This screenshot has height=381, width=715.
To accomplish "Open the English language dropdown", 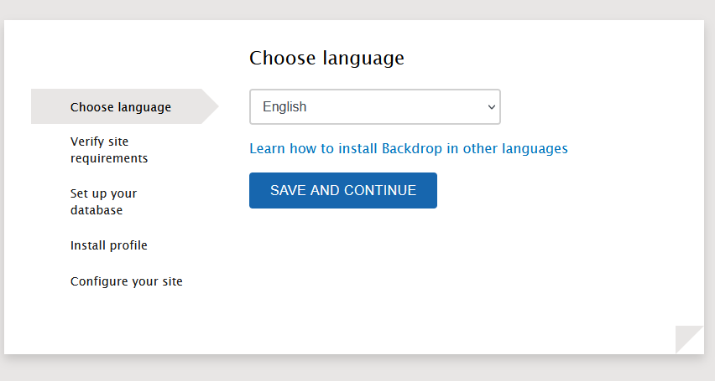I will click(x=374, y=107).
